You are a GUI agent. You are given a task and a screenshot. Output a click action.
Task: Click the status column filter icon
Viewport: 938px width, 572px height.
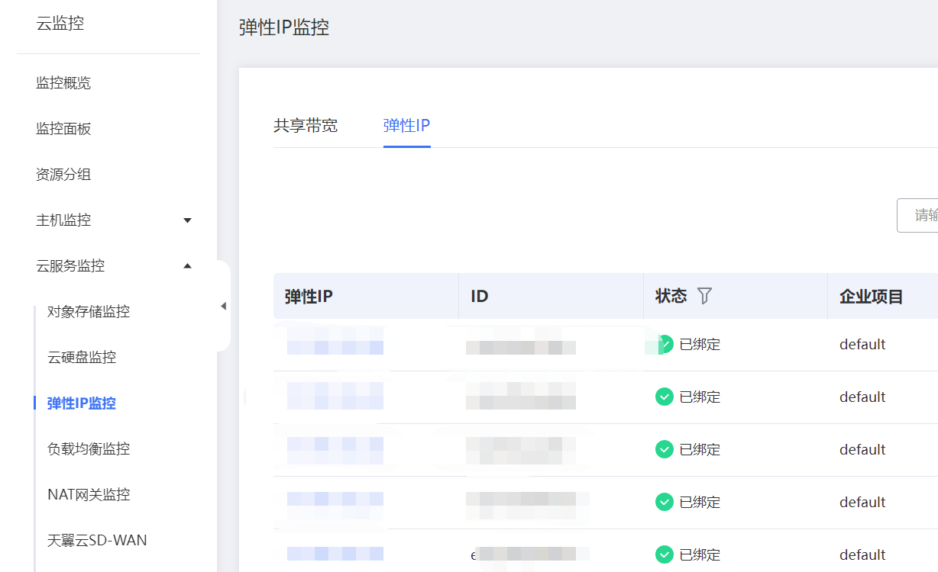[x=704, y=296]
